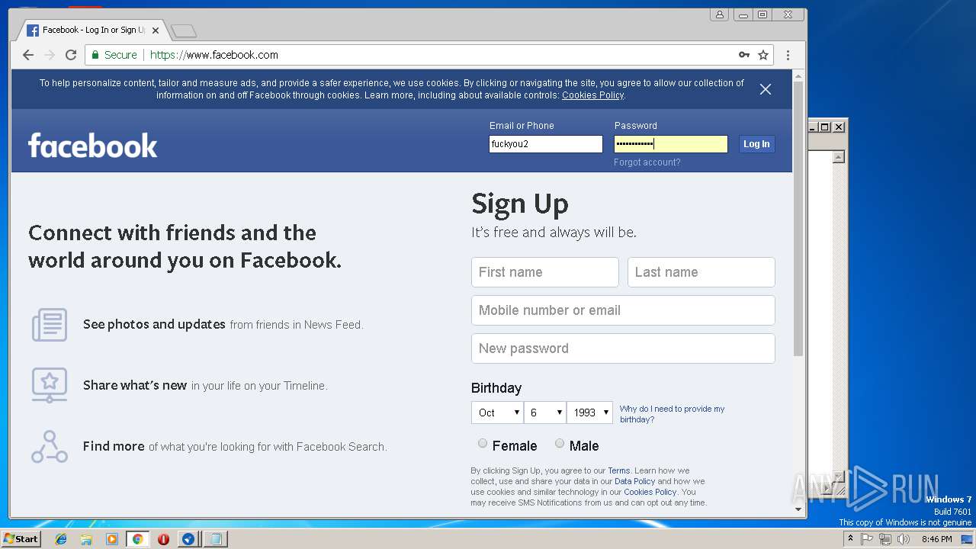
Task: Dismiss the cookies notice banner
Action: click(766, 89)
